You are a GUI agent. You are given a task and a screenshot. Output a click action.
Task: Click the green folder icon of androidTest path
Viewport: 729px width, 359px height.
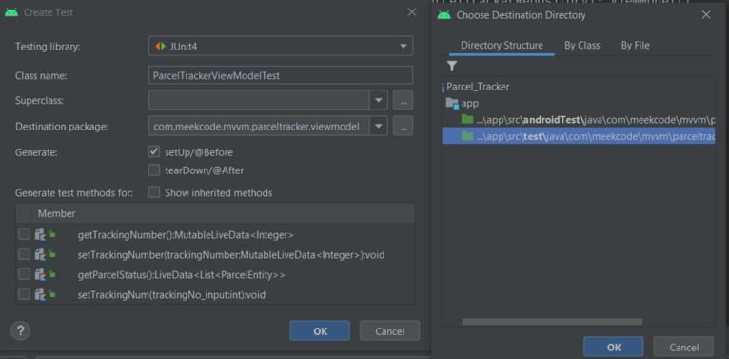click(x=467, y=120)
